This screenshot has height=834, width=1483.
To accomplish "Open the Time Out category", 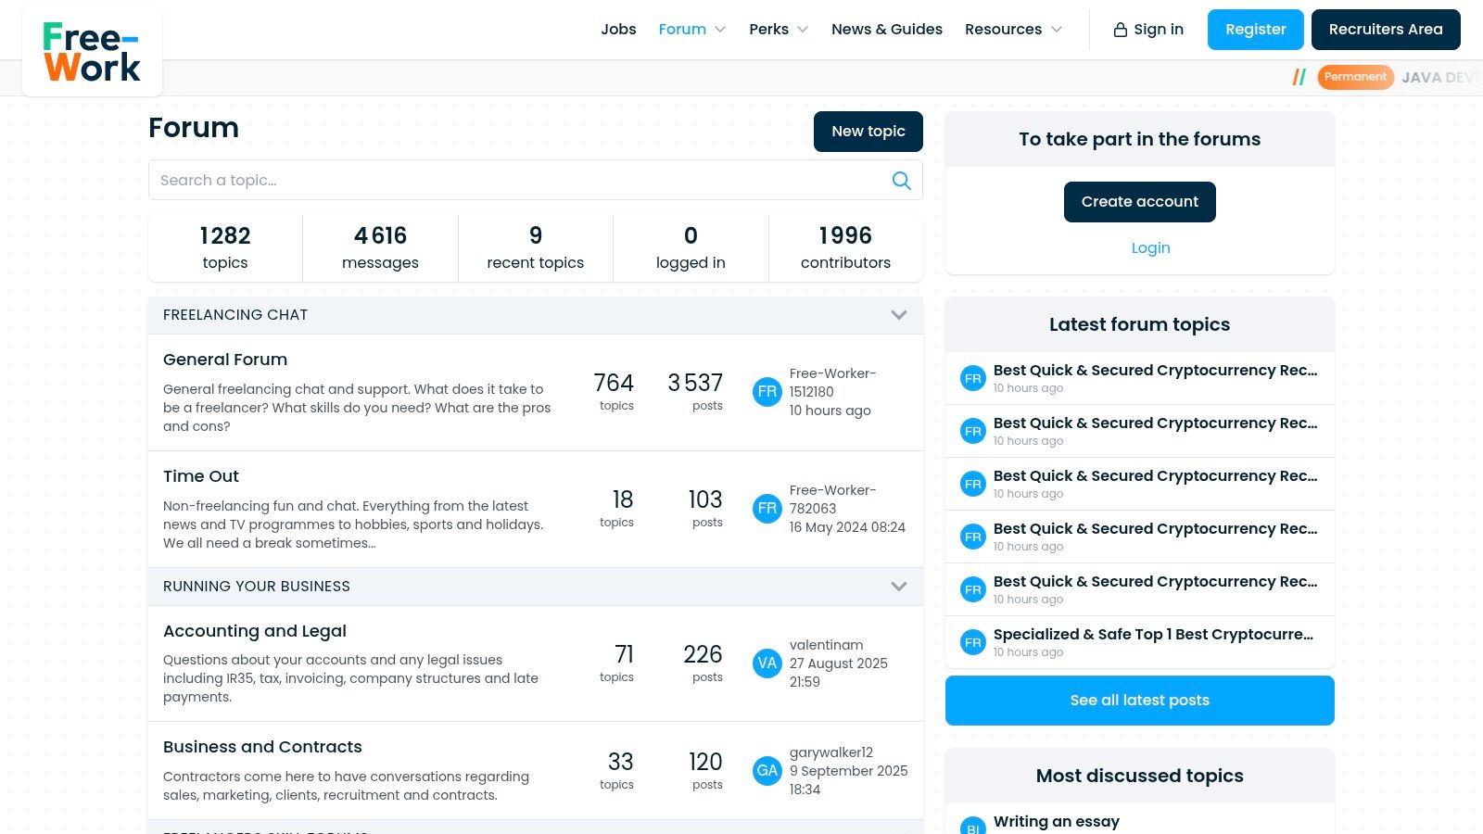I will (201, 476).
